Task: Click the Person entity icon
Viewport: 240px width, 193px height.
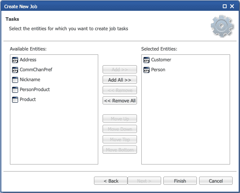Action: pos(146,70)
